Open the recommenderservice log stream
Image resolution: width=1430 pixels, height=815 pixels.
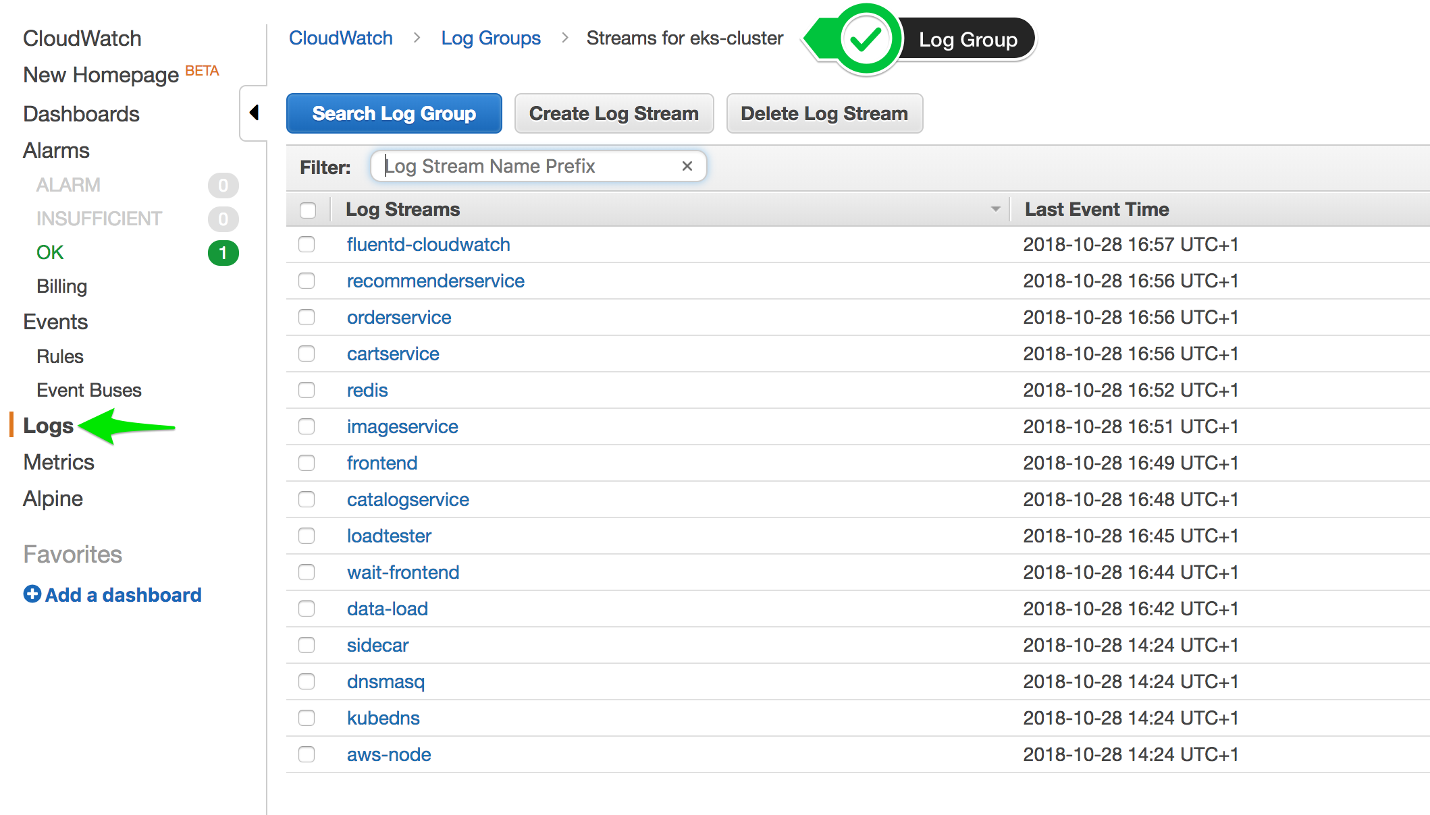[x=435, y=281]
